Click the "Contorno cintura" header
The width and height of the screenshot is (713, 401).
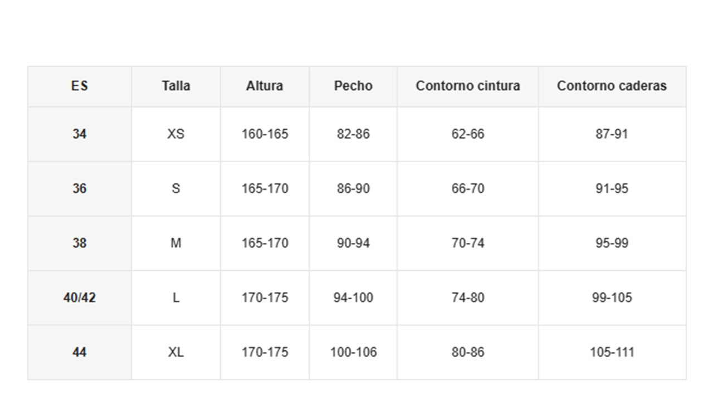click(x=468, y=86)
